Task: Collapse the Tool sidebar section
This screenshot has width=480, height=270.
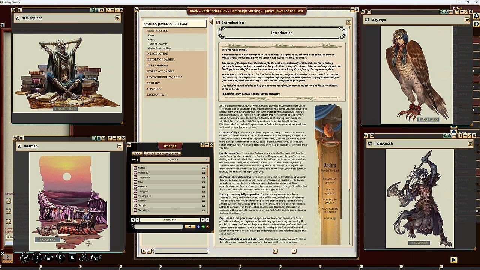Action: point(454,8)
